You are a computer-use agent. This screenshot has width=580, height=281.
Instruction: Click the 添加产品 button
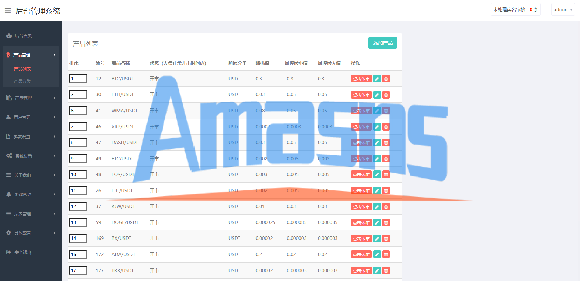coord(383,43)
